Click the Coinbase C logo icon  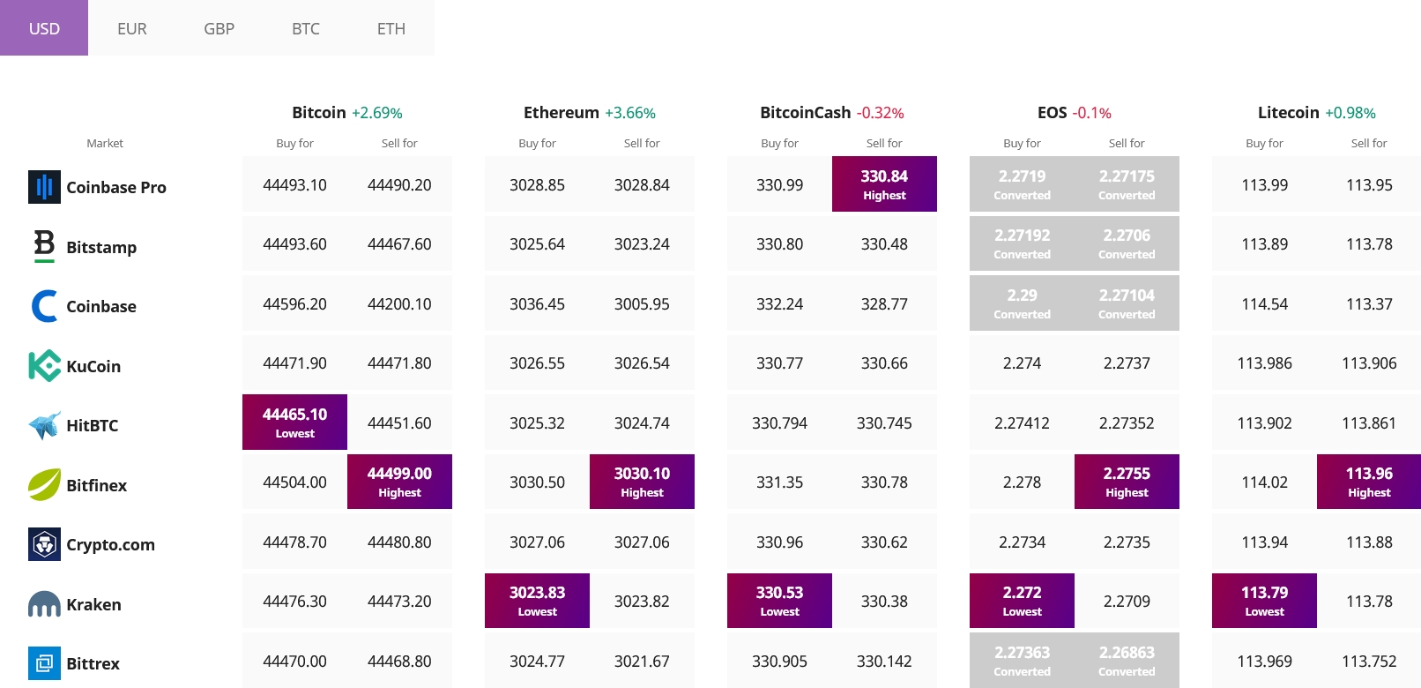pyautogui.click(x=44, y=306)
